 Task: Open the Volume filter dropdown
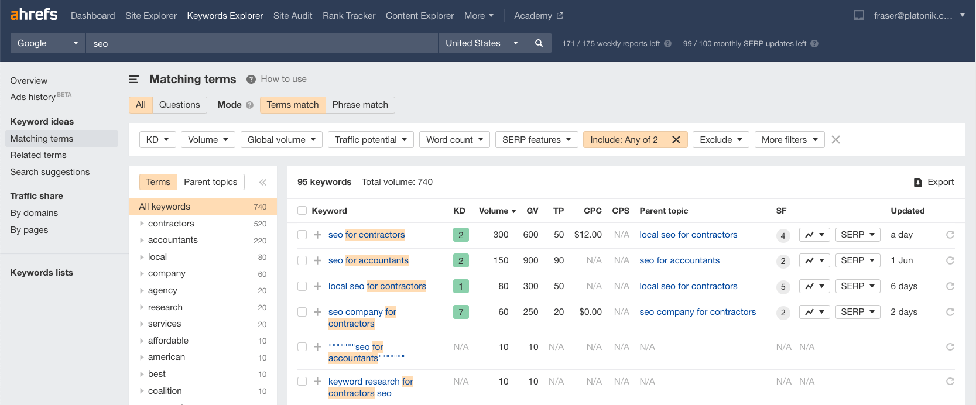[208, 140]
